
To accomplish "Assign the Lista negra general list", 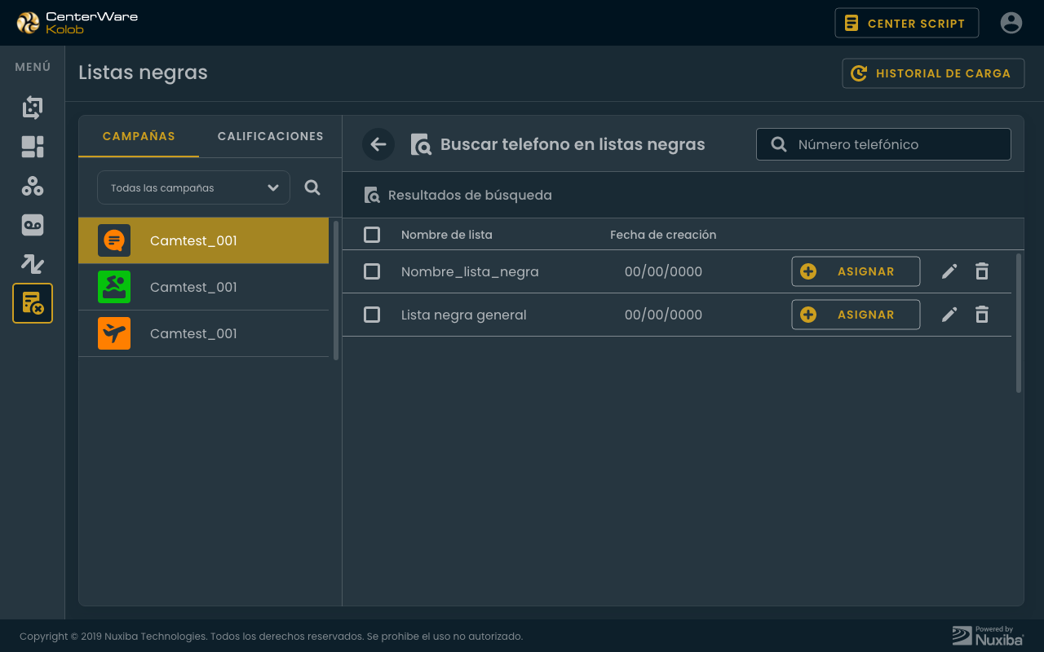I will [x=856, y=315].
